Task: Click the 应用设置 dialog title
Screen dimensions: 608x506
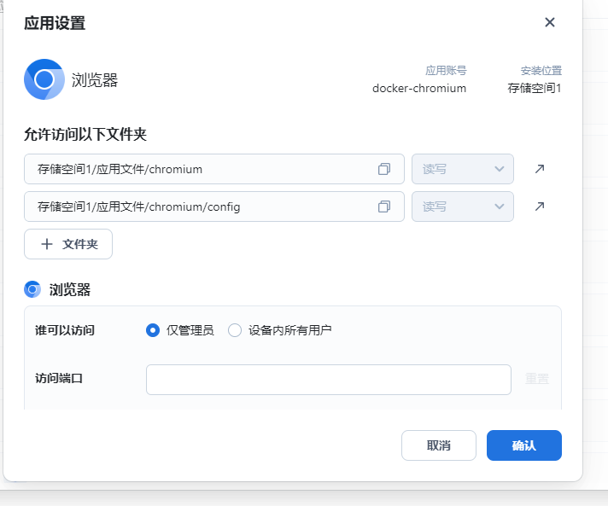Action: 55,23
